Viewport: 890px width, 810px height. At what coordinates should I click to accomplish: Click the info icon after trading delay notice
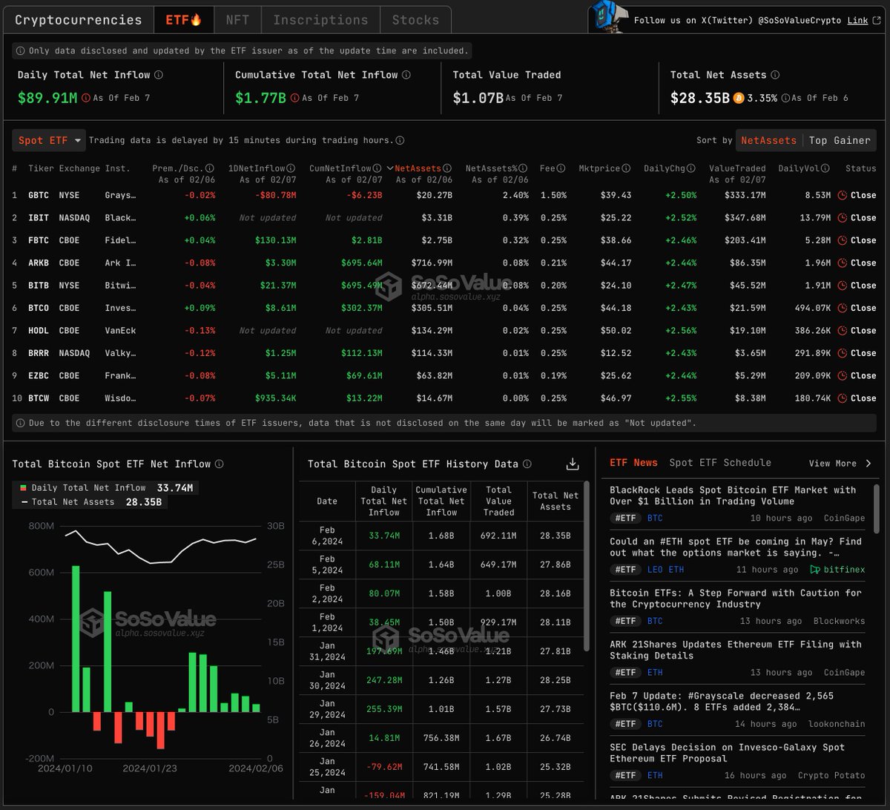[399, 140]
